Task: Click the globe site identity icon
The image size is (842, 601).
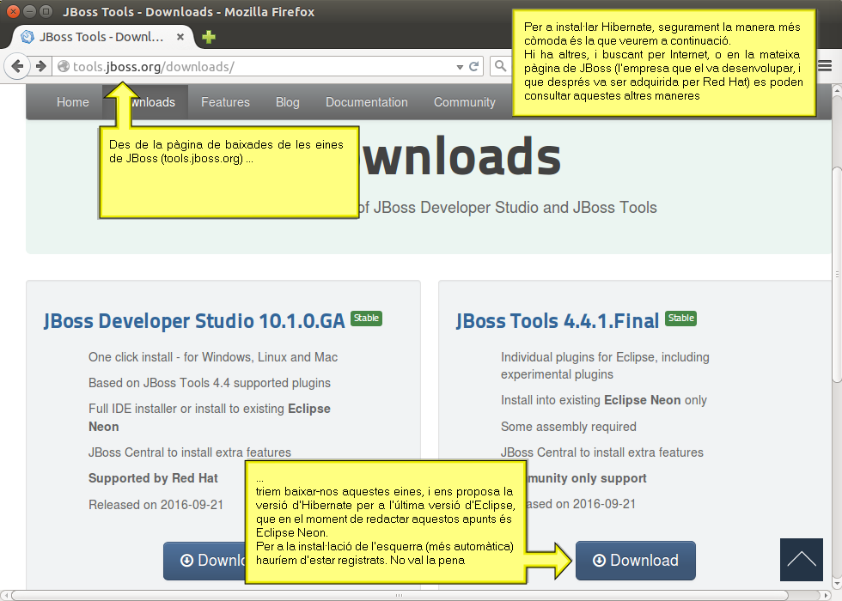Action: [x=64, y=67]
